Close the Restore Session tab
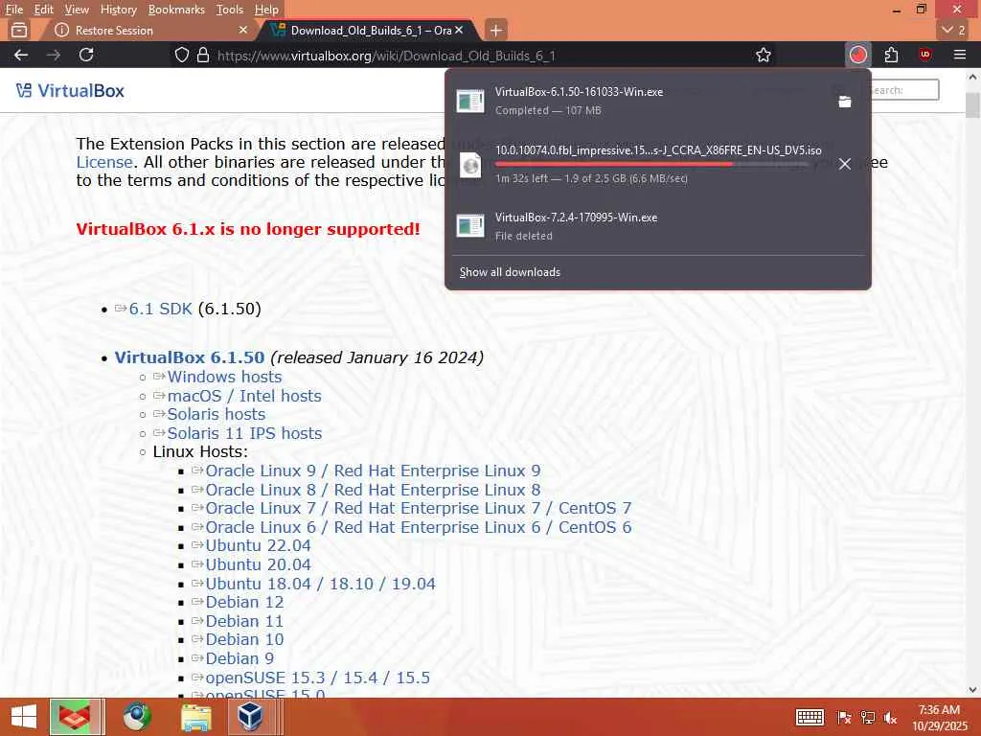 pyautogui.click(x=243, y=30)
